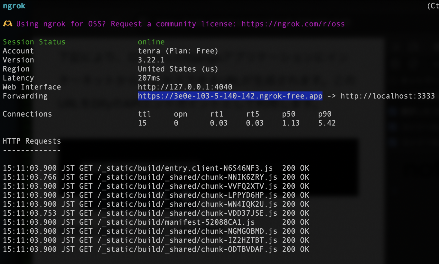Click the 'Account' label
Screen dimensions: 439x264
pos(18,51)
